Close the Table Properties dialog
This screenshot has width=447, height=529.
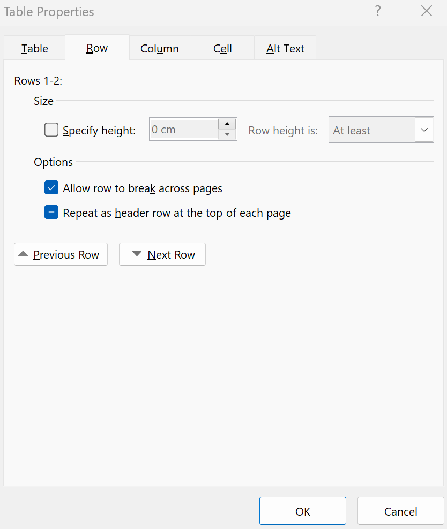426,11
